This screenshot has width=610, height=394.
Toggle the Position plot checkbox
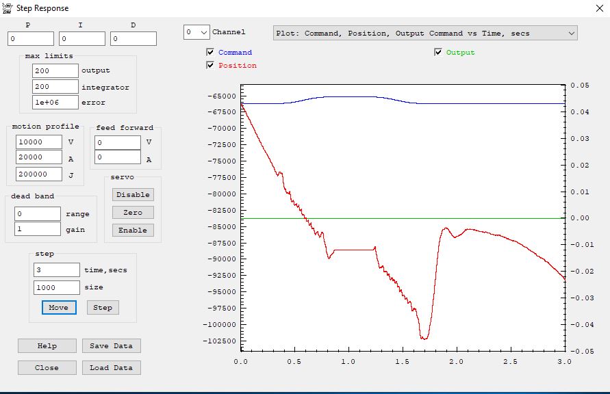(210, 66)
